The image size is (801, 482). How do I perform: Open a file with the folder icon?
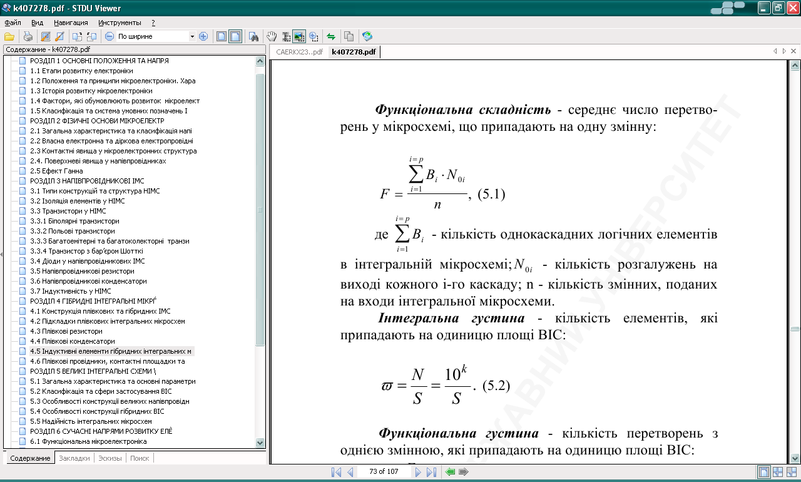coord(9,36)
